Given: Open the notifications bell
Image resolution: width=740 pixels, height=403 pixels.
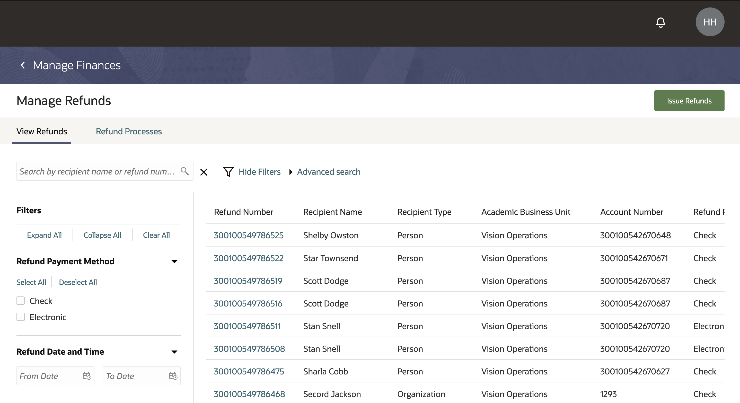Looking at the screenshot, I should (x=660, y=22).
